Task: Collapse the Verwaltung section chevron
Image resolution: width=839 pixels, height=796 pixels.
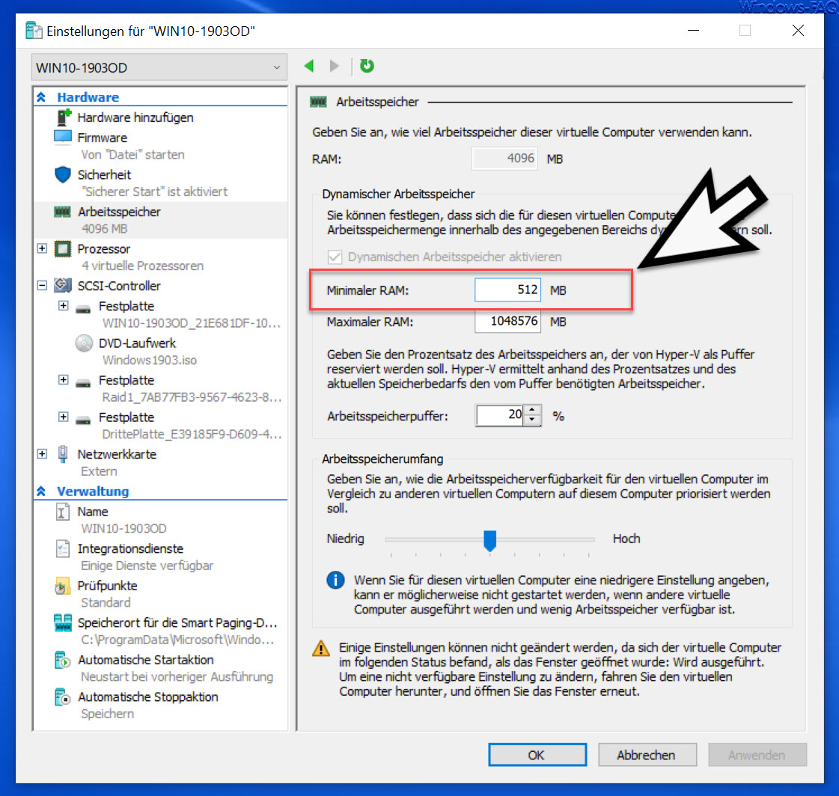Action: [41, 491]
